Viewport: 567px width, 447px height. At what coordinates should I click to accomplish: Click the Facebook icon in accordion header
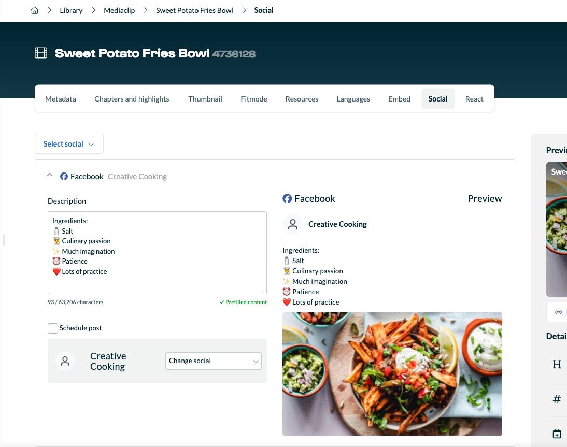(x=64, y=176)
